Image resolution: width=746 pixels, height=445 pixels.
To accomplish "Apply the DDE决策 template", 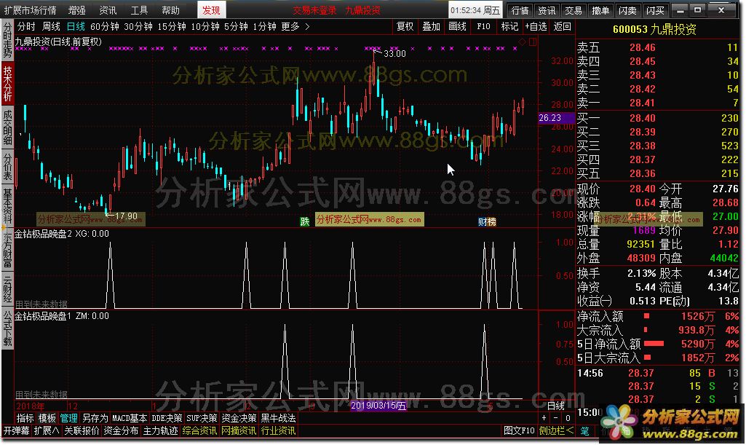I will tap(167, 418).
